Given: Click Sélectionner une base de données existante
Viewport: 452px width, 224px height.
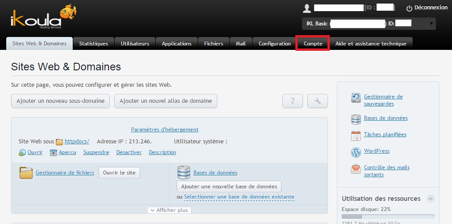Looking at the screenshot, I should pyautogui.click(x=239, y=197).
